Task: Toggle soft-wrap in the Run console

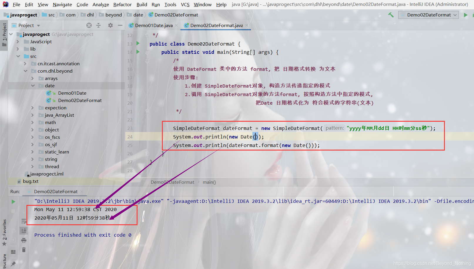Action: pyautogui.click(x=24, y=221)
